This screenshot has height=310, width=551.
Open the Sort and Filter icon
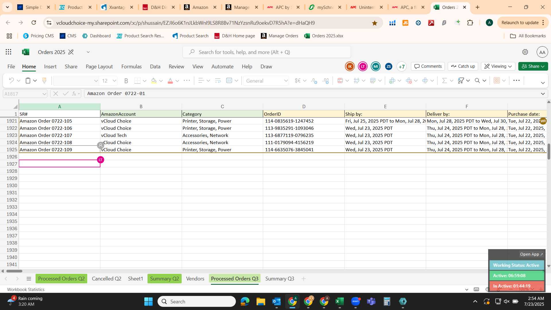tap(461, 81)
